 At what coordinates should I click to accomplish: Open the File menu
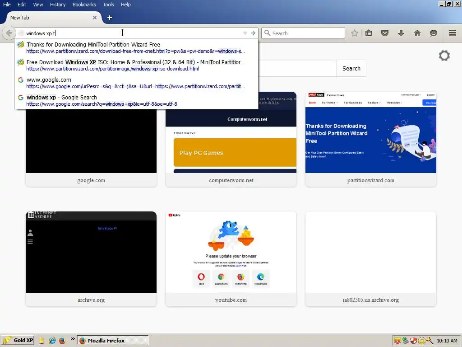tap(7, 5)
